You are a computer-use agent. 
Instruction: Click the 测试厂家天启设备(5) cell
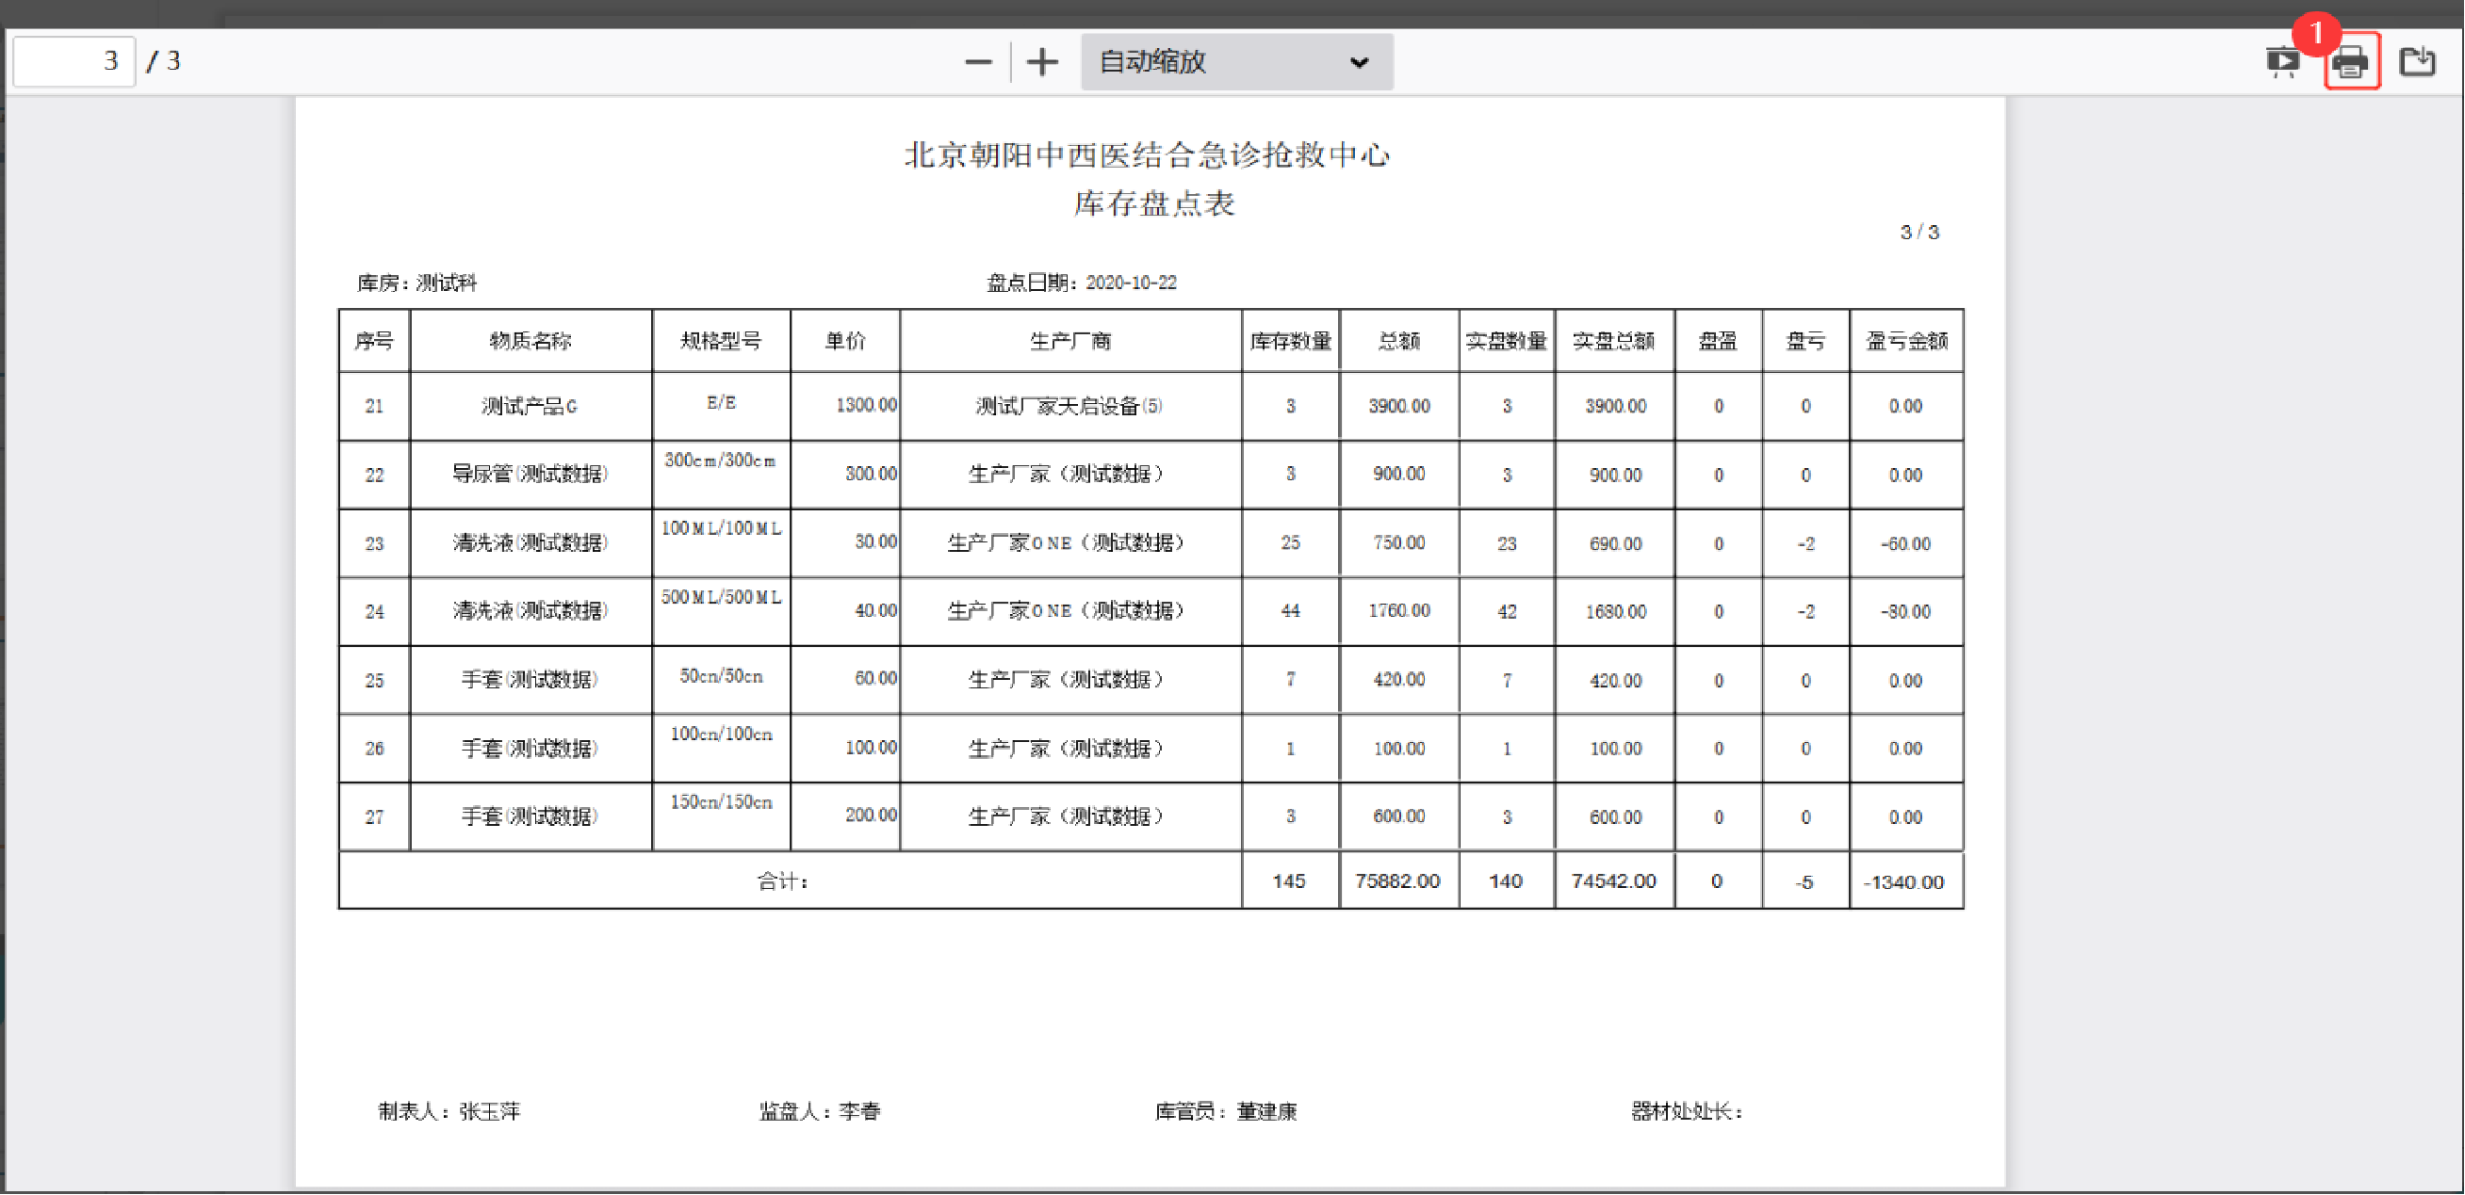point(1069,406)
